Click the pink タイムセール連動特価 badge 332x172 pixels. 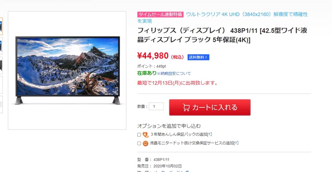coord(160,14)
